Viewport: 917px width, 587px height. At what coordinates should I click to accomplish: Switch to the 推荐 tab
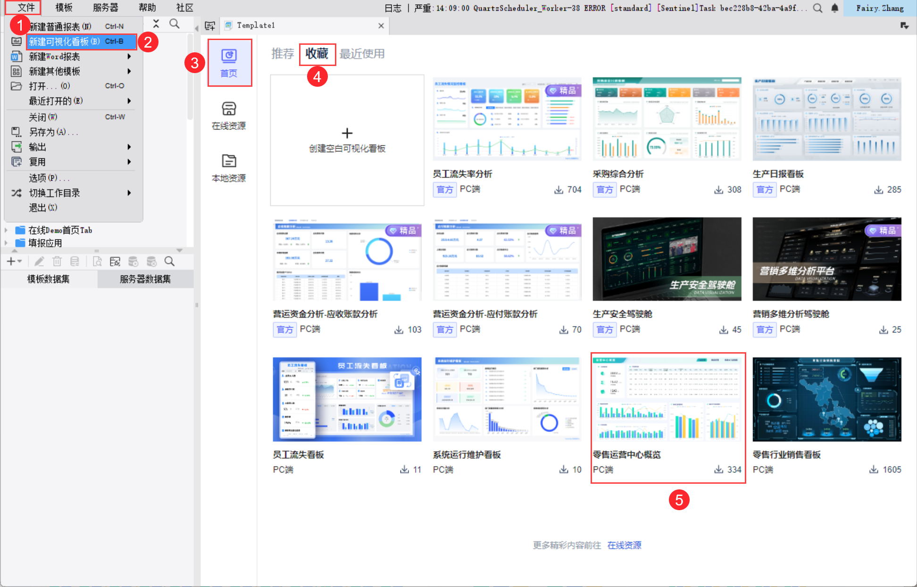click(x=282, y=54)
